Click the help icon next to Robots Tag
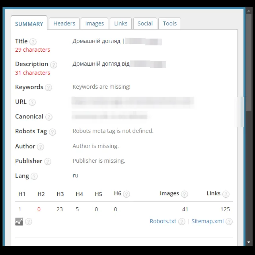Screen dimensions: 255x255 tap(53, 132)
